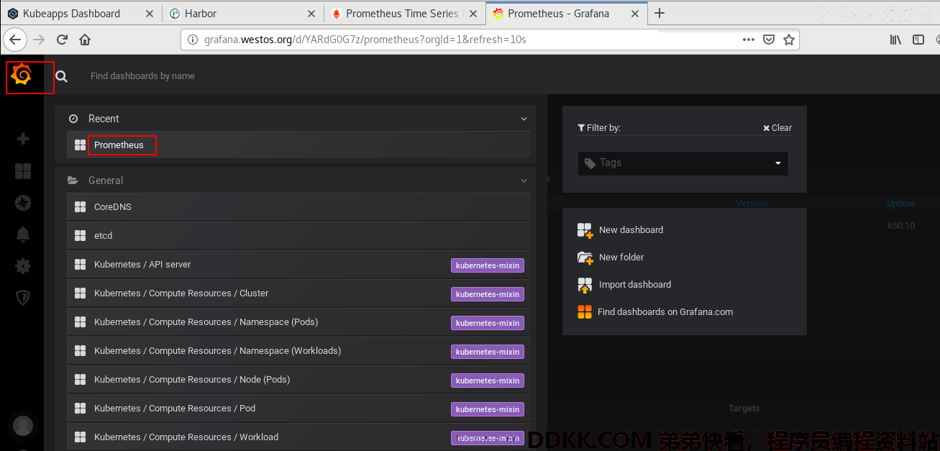Image resolution: width=940 pixels, height=451 pixels.
Task: Click the Recent section header
Action: click(x=296, y=119)
